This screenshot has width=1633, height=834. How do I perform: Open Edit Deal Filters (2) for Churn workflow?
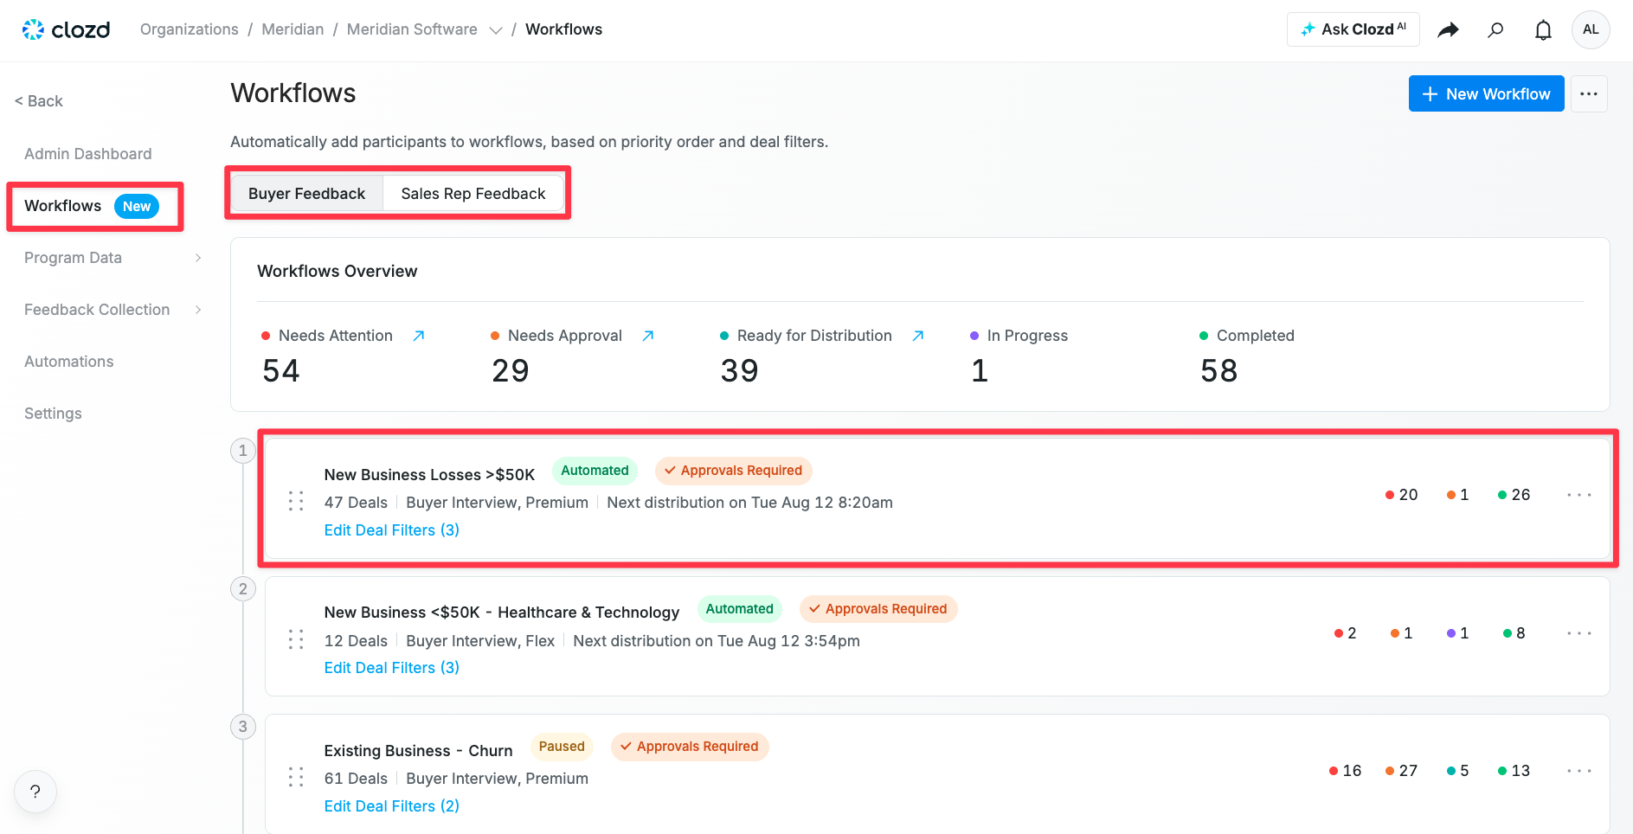coord(392,806)
